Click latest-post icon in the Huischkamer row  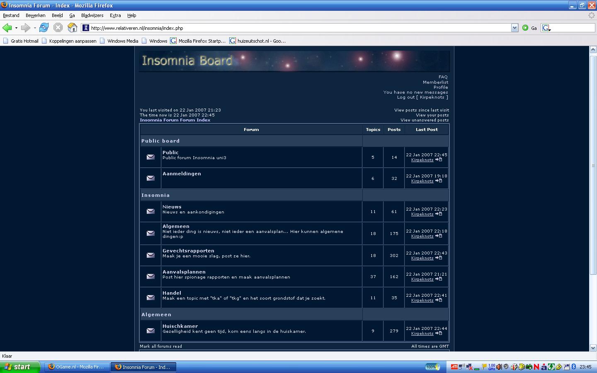click(x=439, y=333)
